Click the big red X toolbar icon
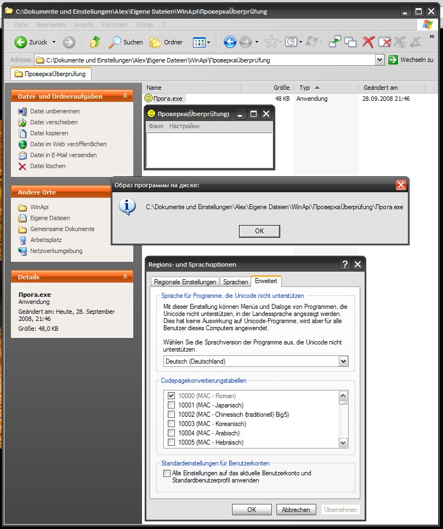Screen dimensions: 443x529 [x=368, y=42]
